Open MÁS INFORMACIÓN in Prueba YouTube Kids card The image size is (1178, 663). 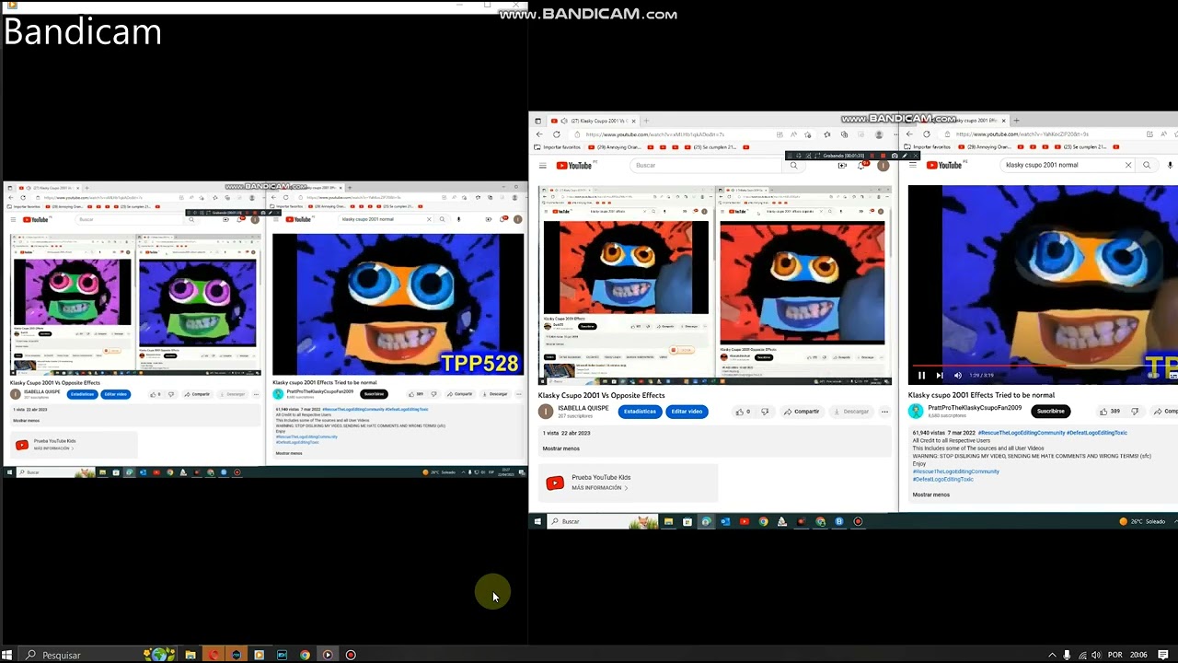[x=599, y=487]
